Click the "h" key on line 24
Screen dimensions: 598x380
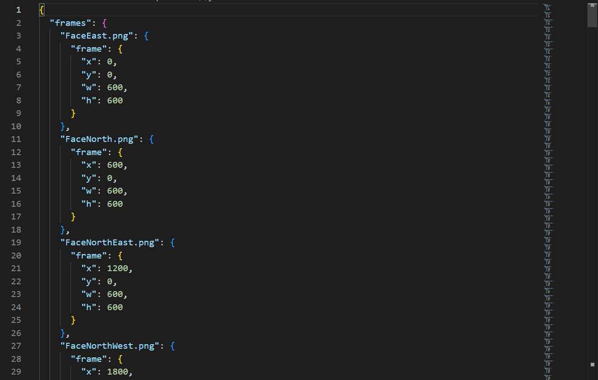[89, 307]
